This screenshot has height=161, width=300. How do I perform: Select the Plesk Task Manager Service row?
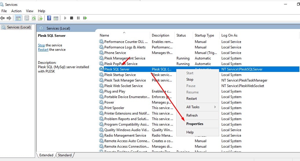[x=199, y=80]
